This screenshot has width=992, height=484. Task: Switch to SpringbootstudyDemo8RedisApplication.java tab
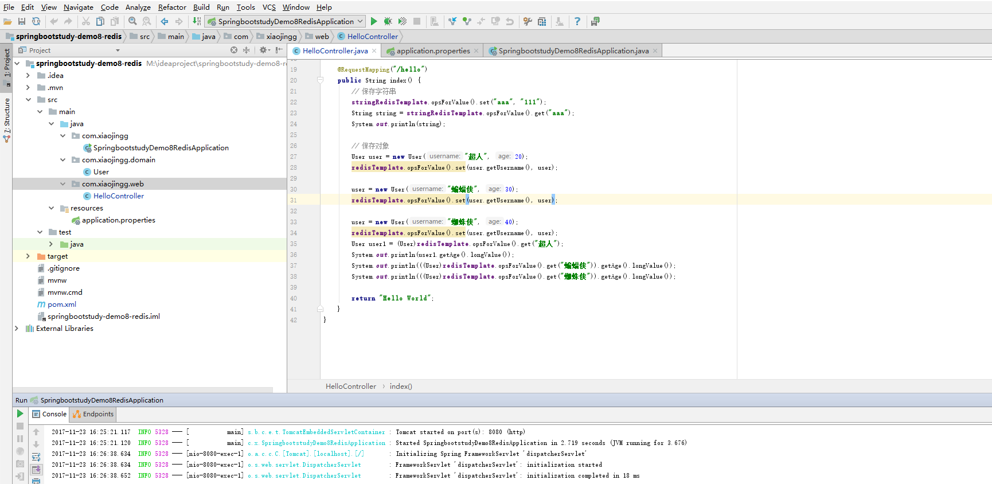click(x=573, y=50)
